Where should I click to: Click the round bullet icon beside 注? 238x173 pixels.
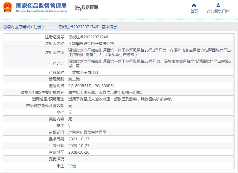[x=58, y=166]
